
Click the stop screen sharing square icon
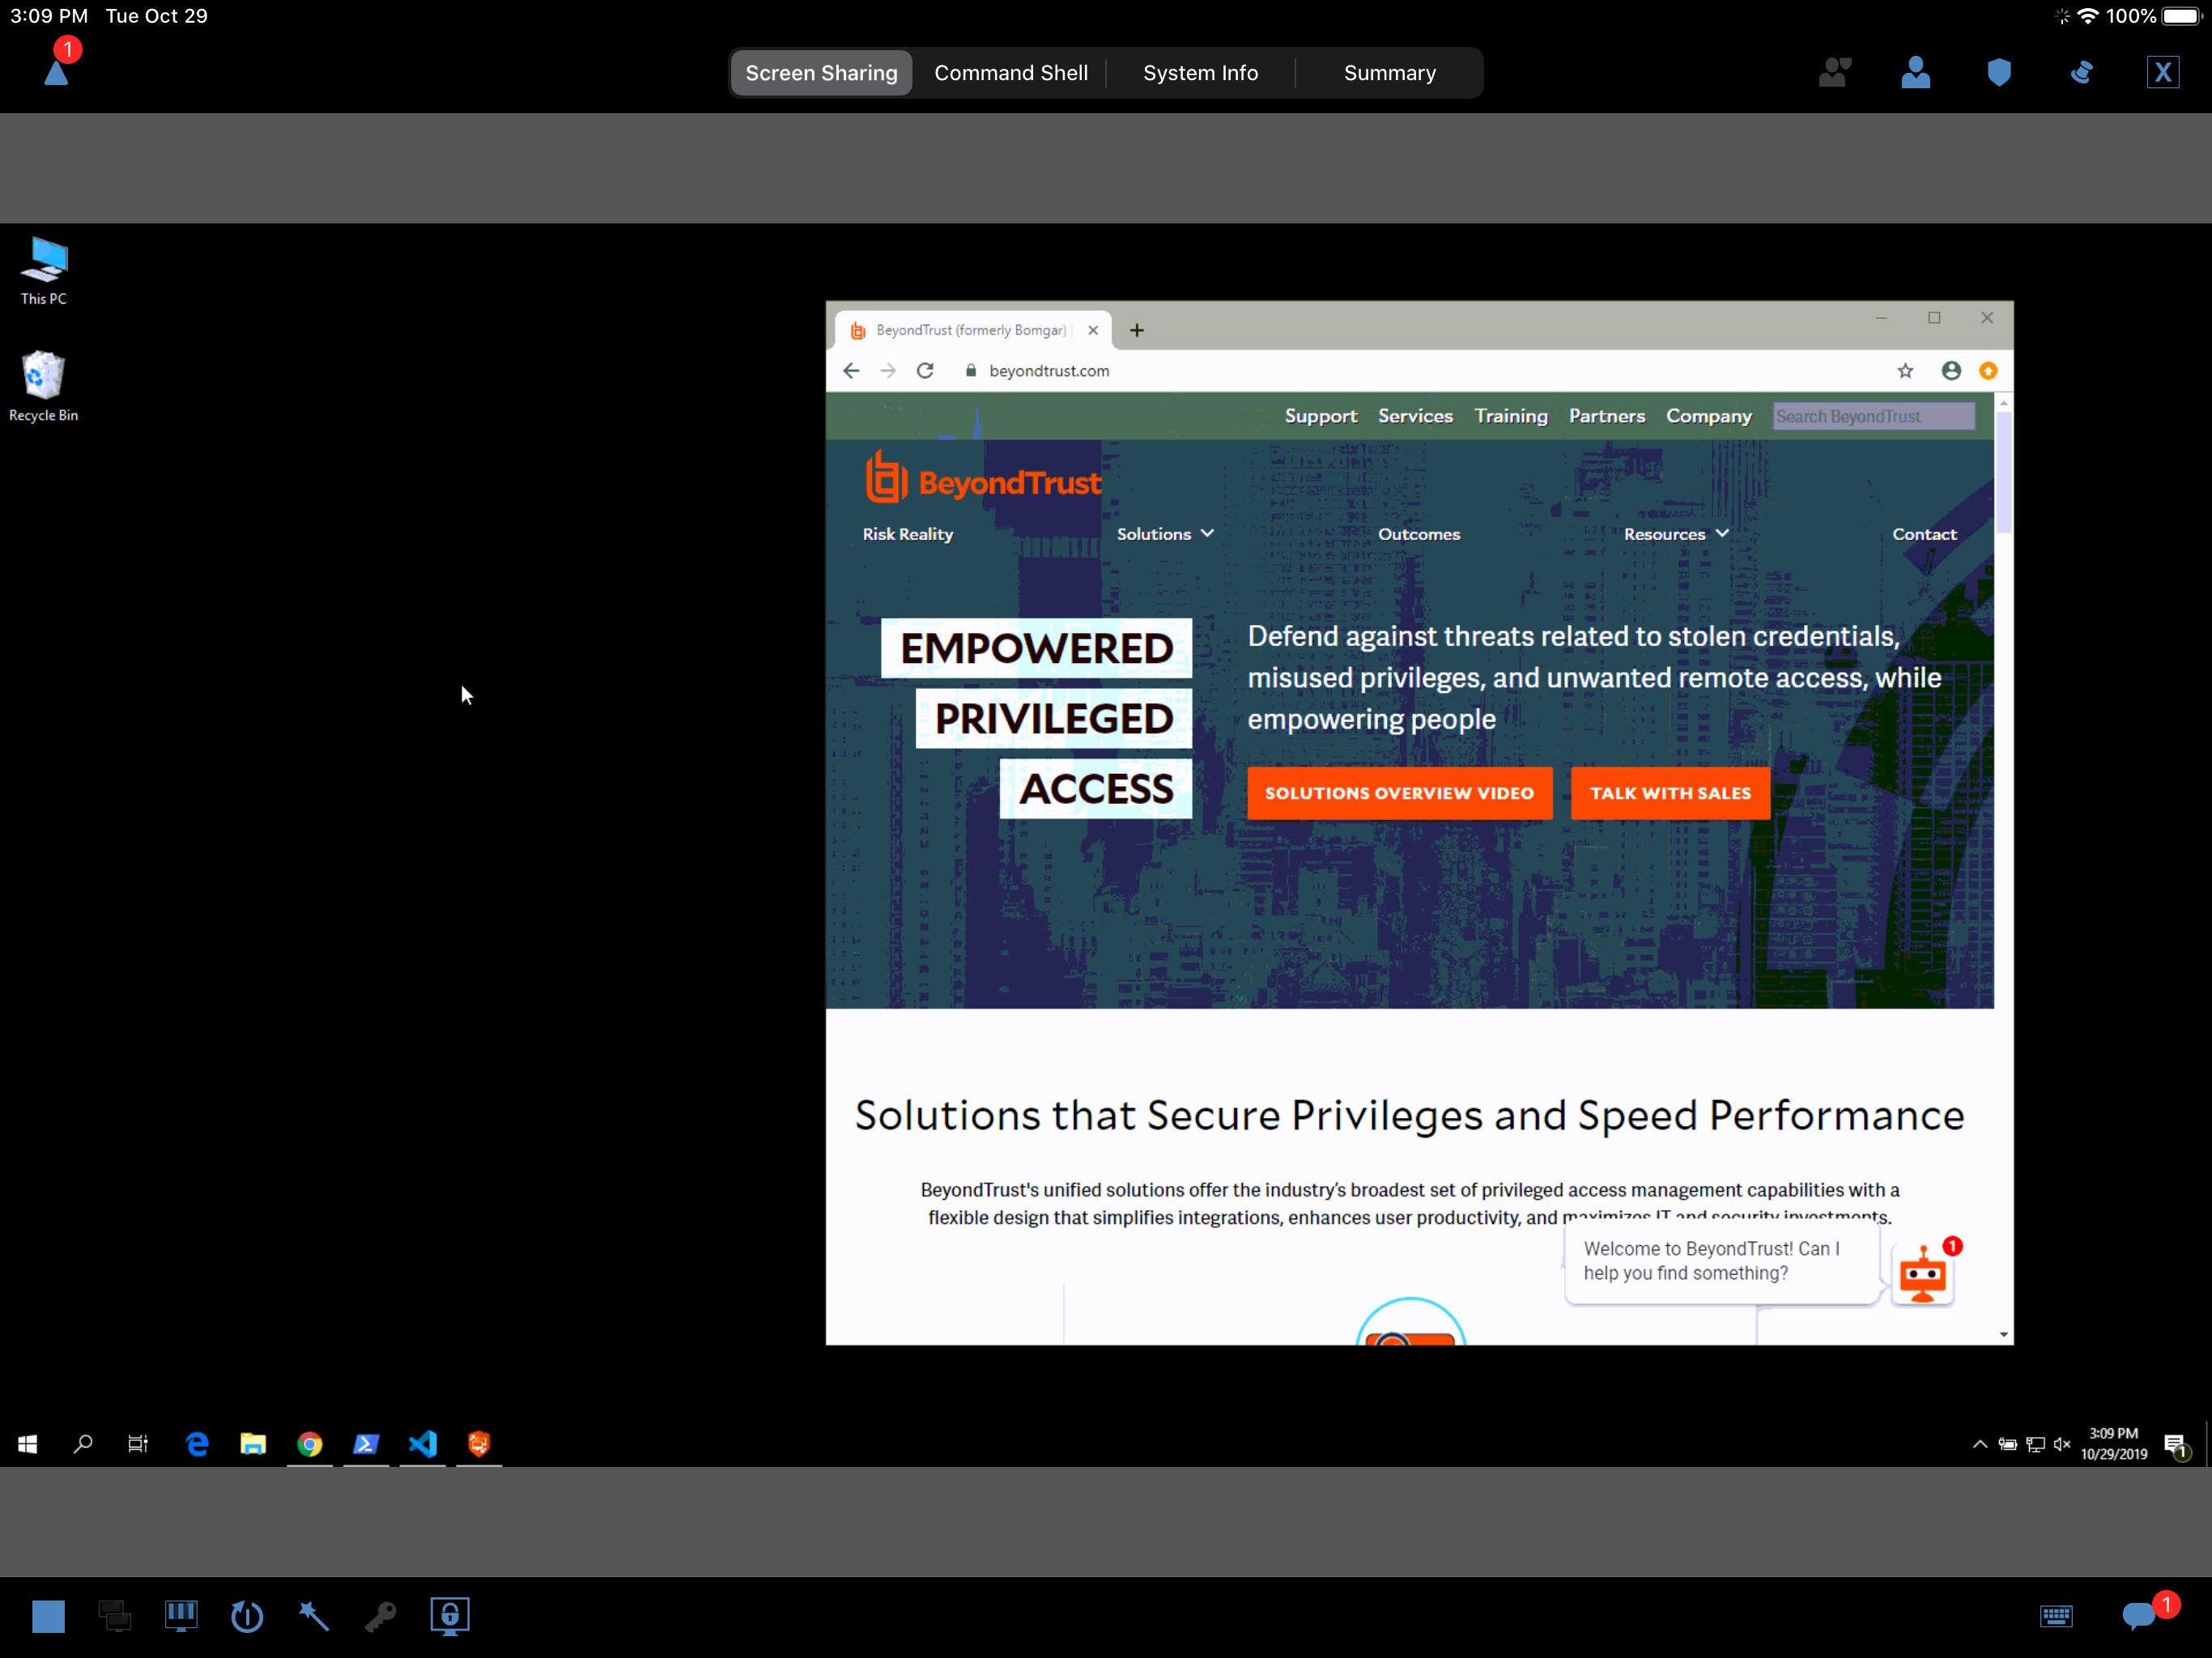(x=48, y=1616)
